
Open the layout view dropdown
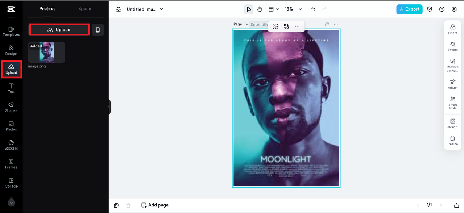tap(273, 9)
